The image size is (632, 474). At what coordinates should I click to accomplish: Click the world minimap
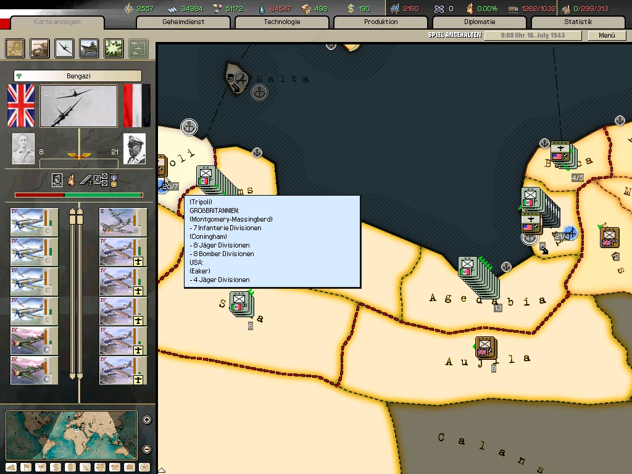72,435
